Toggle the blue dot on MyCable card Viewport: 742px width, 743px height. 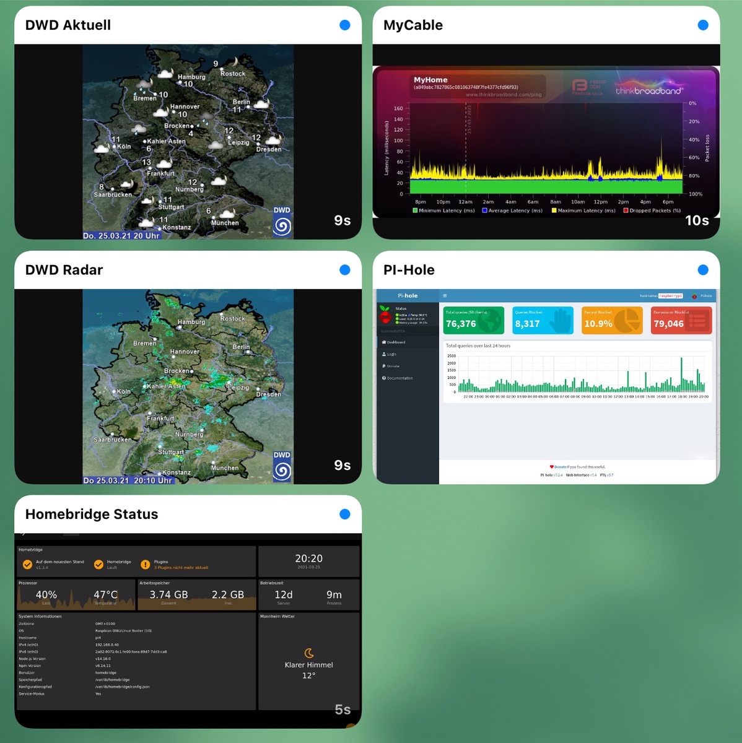pyautogui.click(x=703, y=25)
